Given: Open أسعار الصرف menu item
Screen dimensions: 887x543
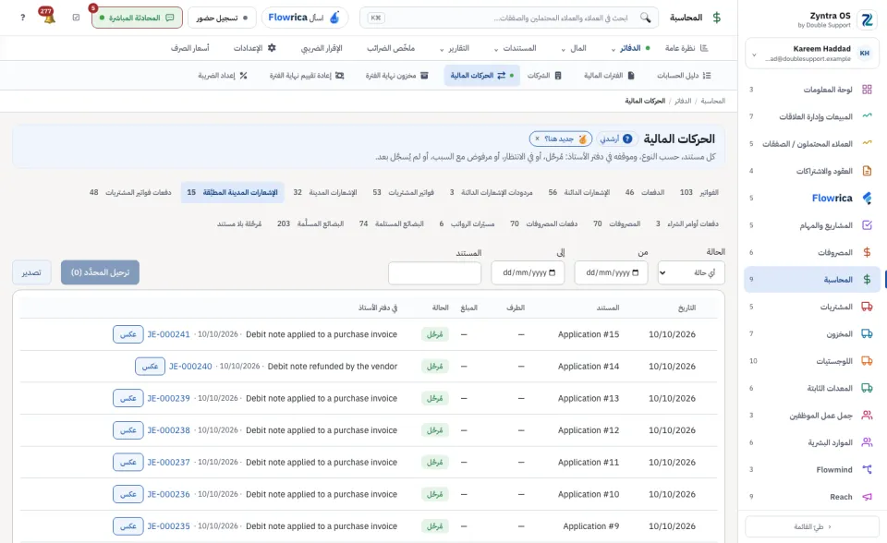Looking at the screenshot, I should [x=190, y=48].
